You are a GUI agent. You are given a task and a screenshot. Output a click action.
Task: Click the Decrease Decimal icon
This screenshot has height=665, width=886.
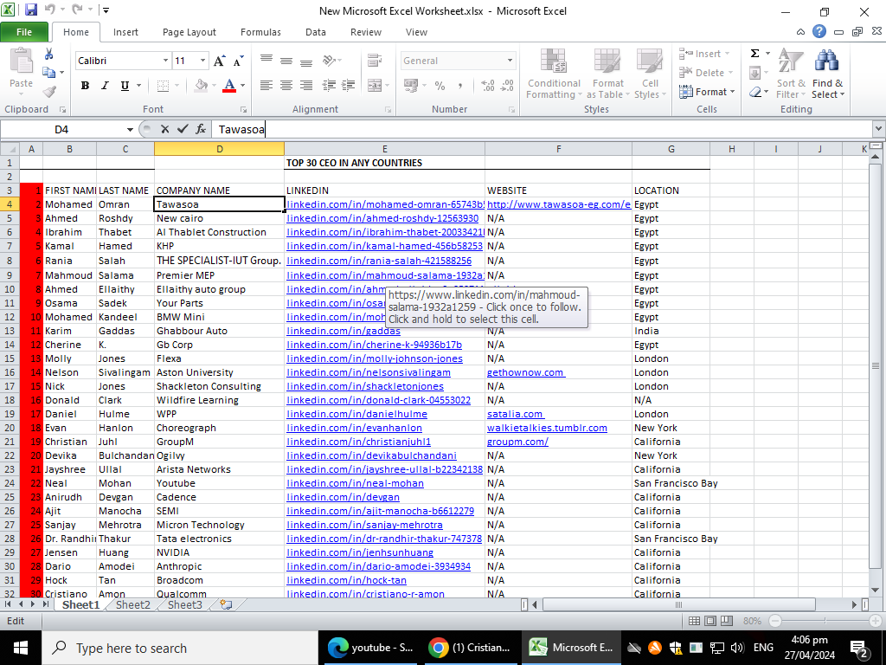tap(507, 86)
